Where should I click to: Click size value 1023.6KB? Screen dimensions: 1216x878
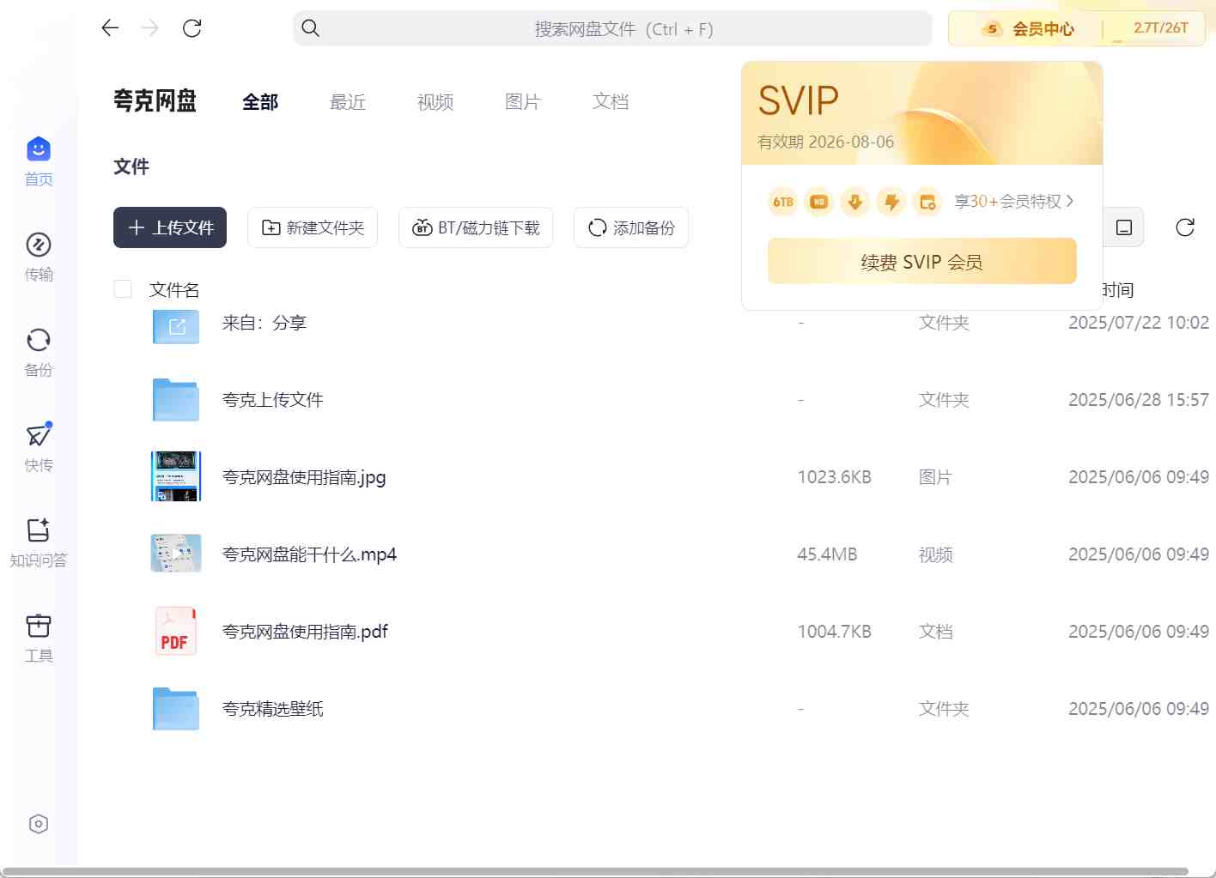coord(834,477)
